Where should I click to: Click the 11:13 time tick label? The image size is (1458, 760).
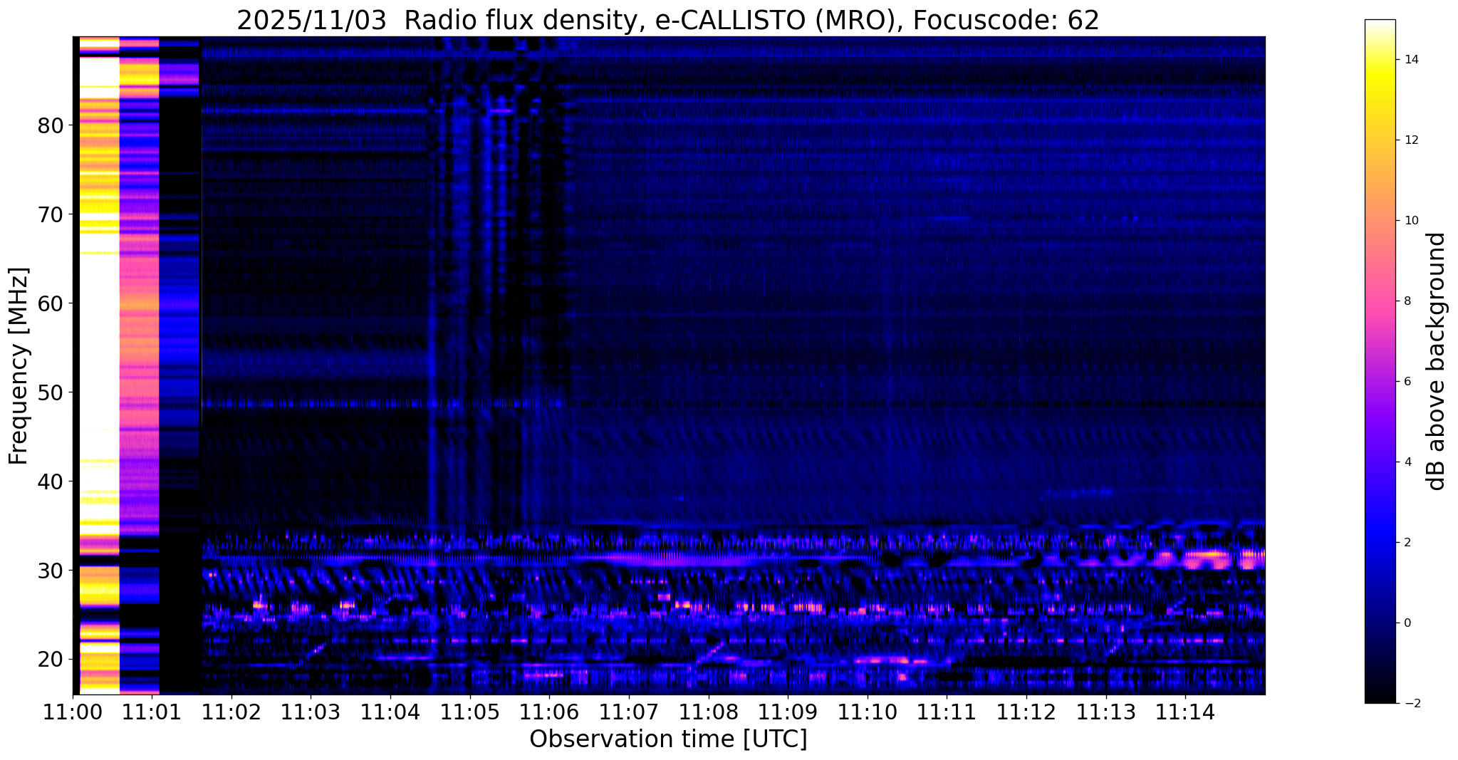[x=1106, y=712]
